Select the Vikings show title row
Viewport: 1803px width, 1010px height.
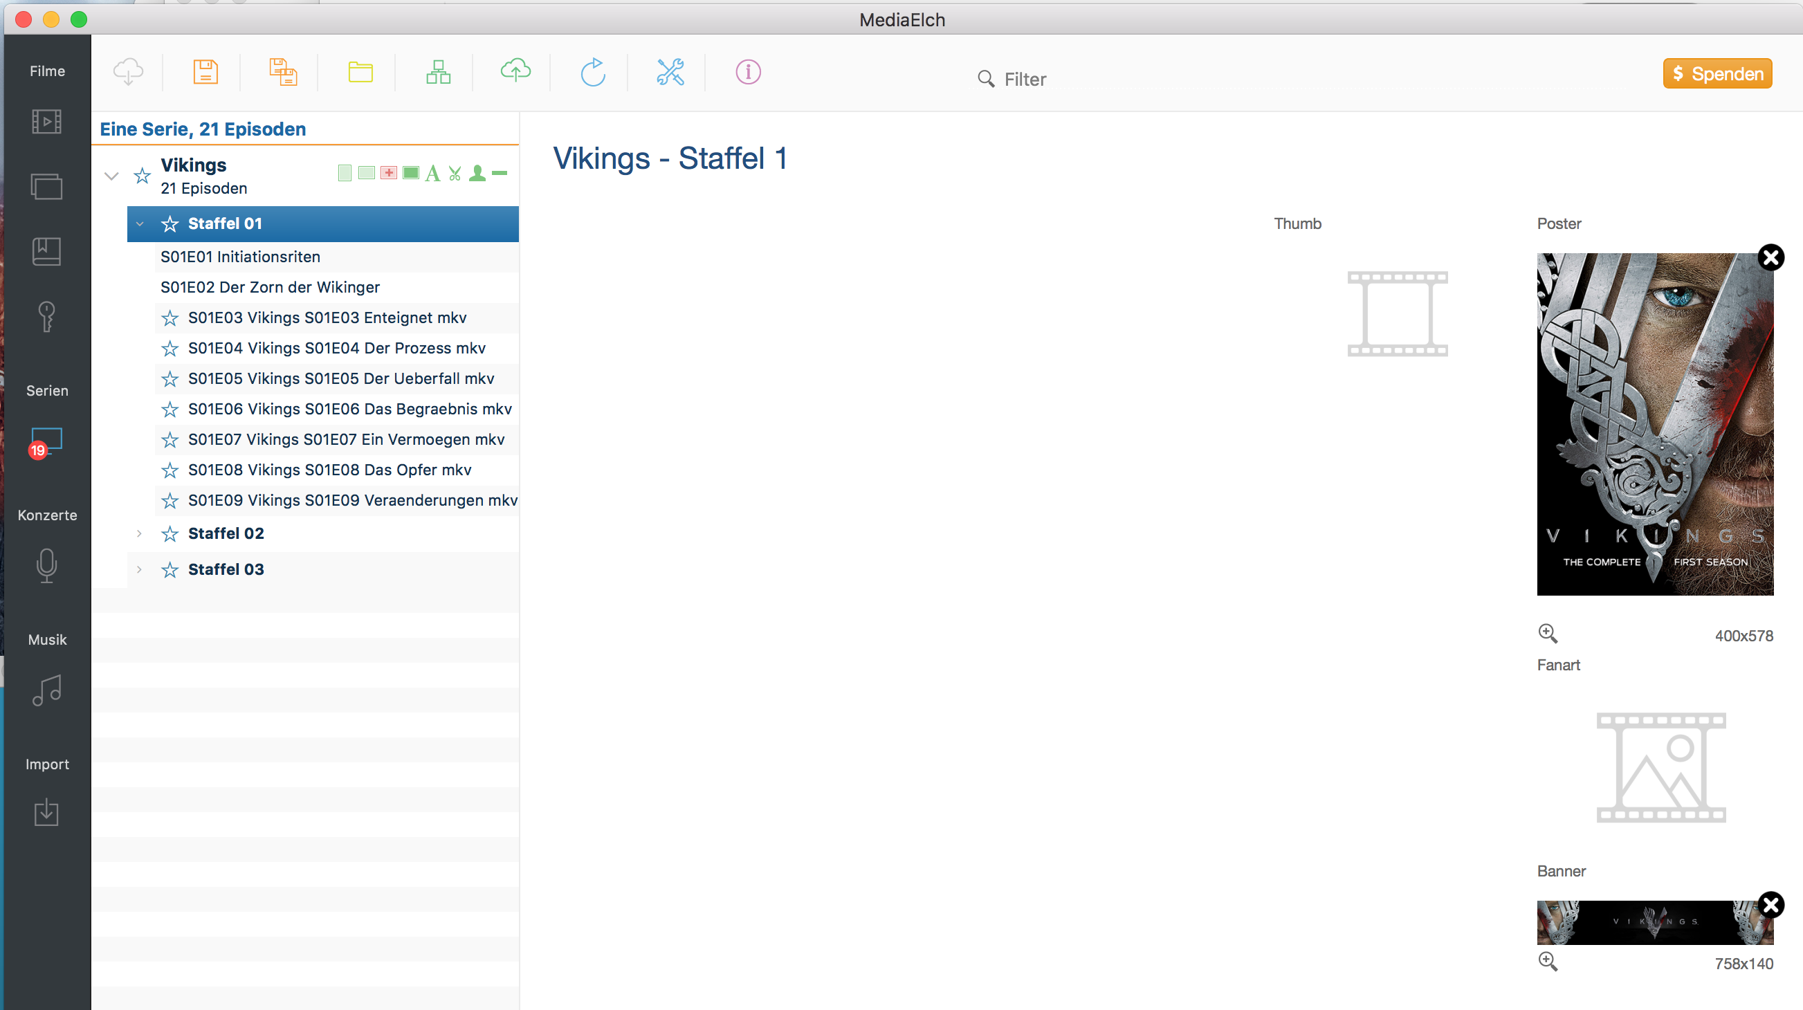click(x=305, y=176)
